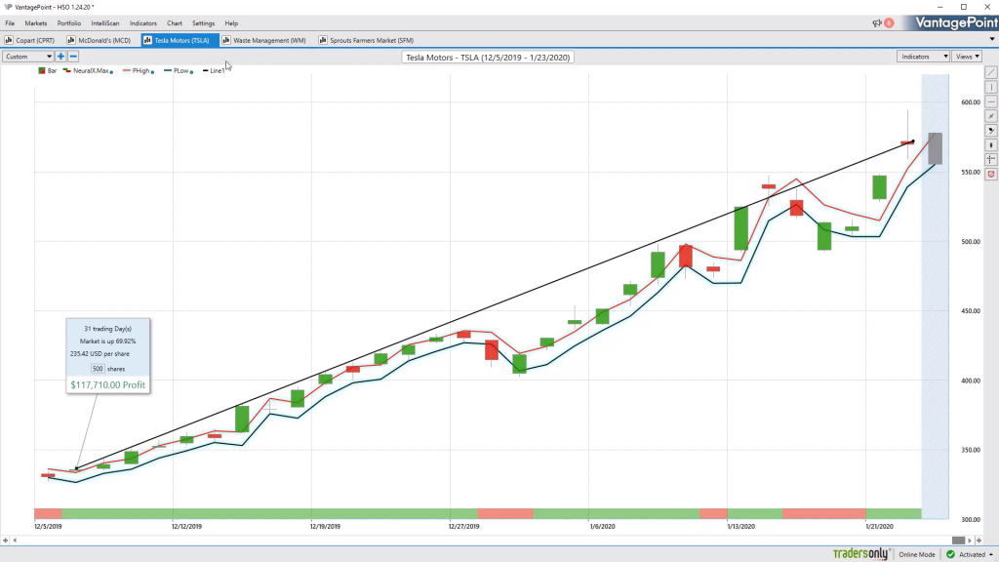Select the trend line drawing tool
Screen dimensions: 999x562
991,72
